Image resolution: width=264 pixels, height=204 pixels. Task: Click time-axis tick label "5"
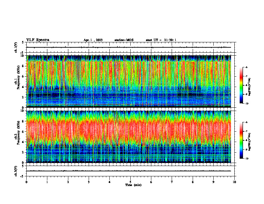(x=130, y=182)
